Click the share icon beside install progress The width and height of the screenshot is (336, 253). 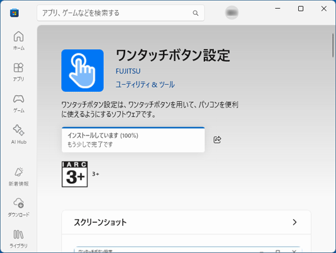[217, 140]
